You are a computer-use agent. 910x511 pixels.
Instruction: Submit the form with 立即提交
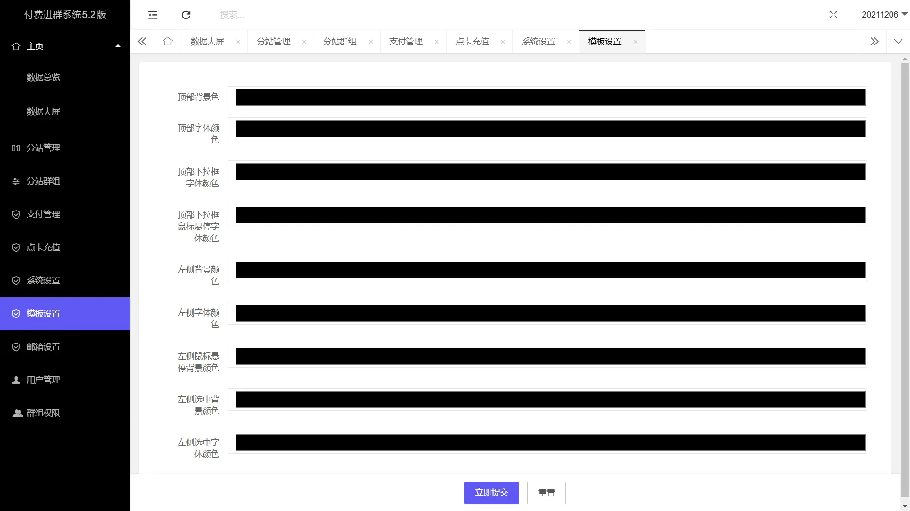coord(491,493)
